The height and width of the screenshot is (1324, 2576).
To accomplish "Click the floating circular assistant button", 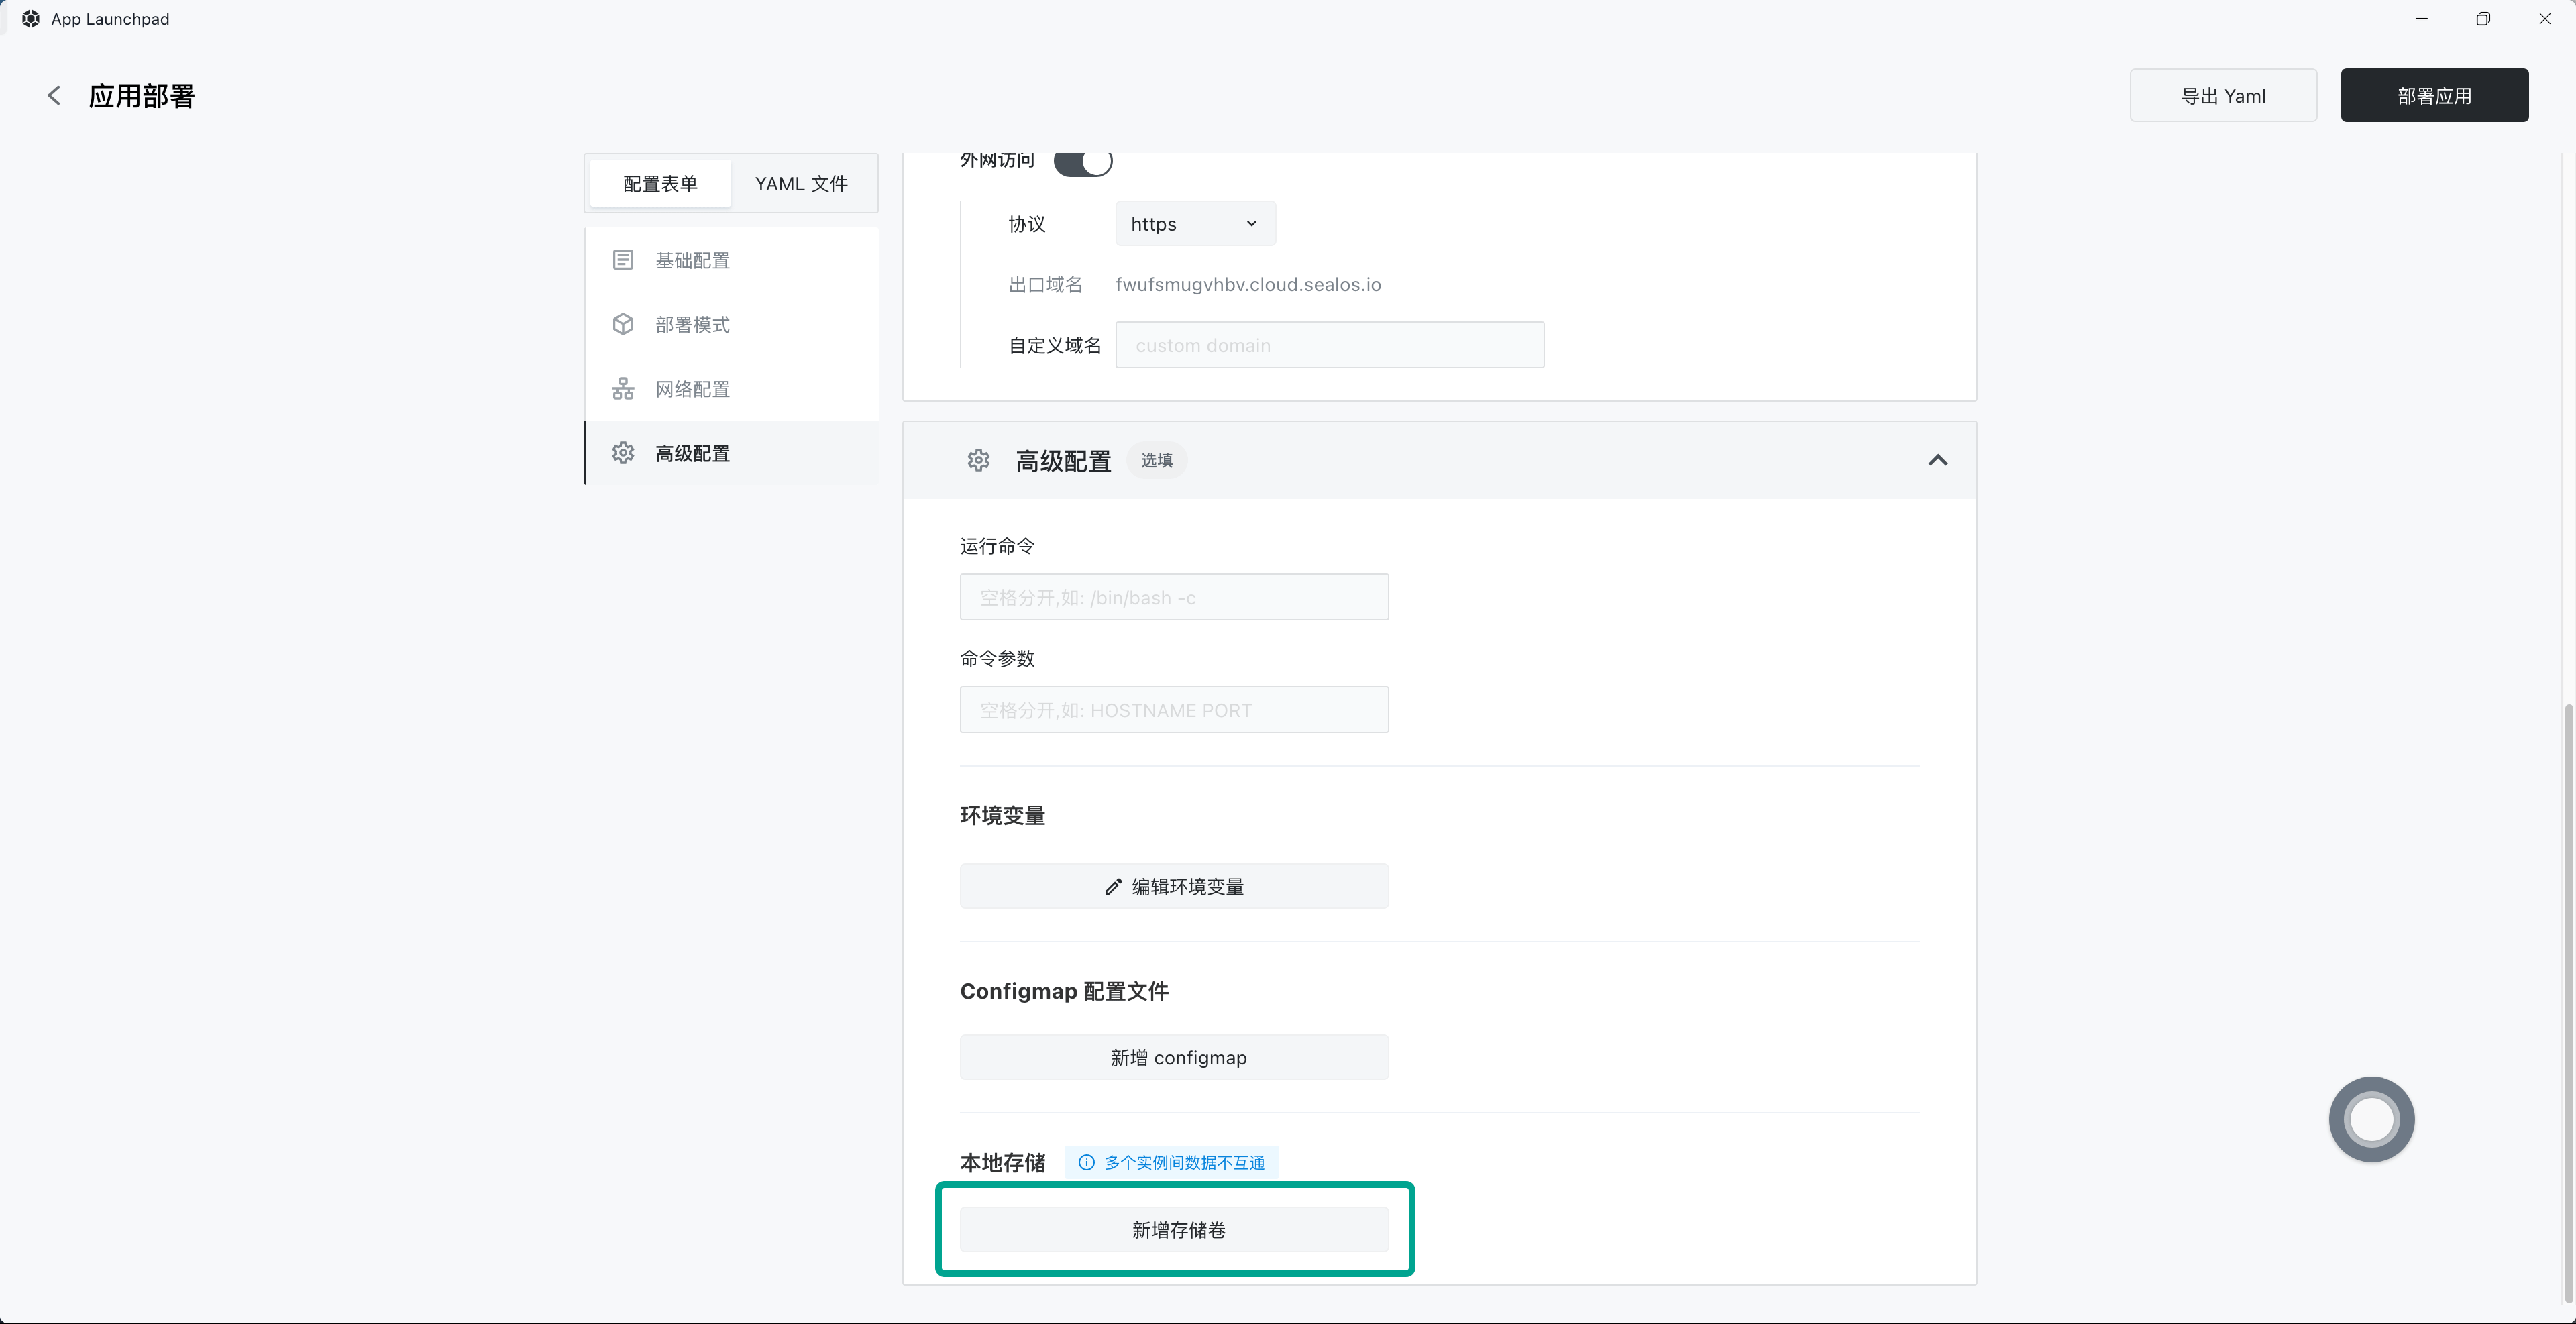I will coord(2371,1119).
